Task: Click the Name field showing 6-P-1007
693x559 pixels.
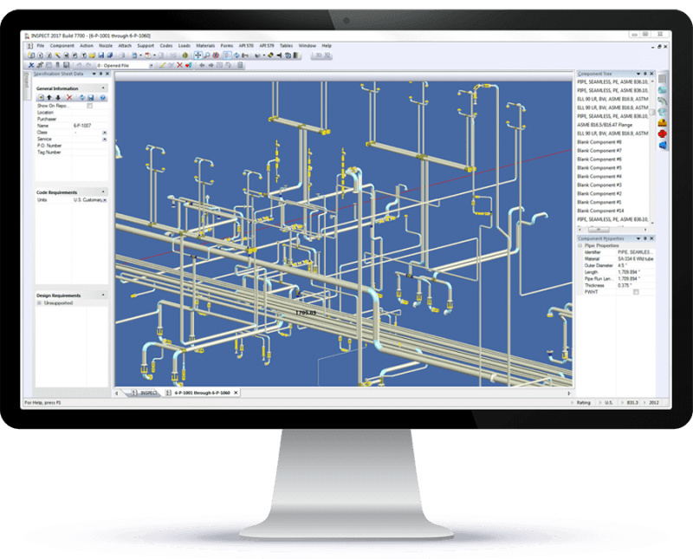Action: (90, 126)
